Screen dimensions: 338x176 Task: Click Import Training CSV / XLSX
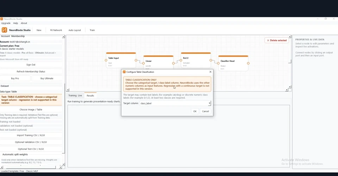(x=31, y=135)
